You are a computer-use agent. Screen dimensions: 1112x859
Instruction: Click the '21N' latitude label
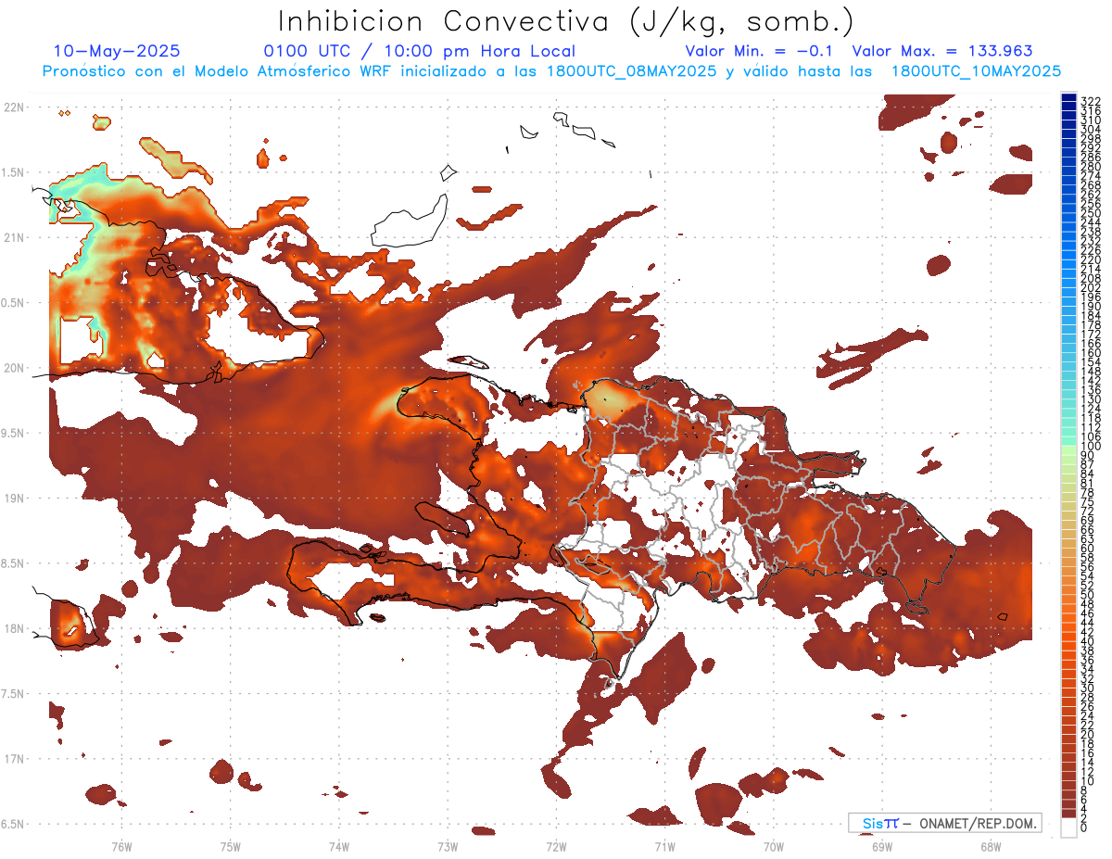click(x=14, y=238)
